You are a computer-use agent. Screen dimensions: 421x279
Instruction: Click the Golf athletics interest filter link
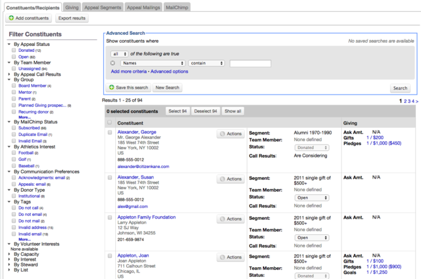tap(22, 160)
